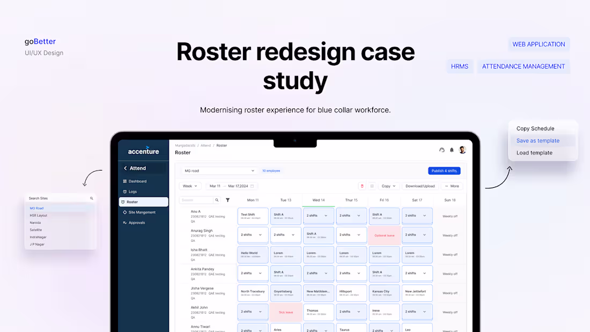The height and width of the screenshot is (332, 590).
Task: Choose Load template from the context menu
Action: point(534,152)
